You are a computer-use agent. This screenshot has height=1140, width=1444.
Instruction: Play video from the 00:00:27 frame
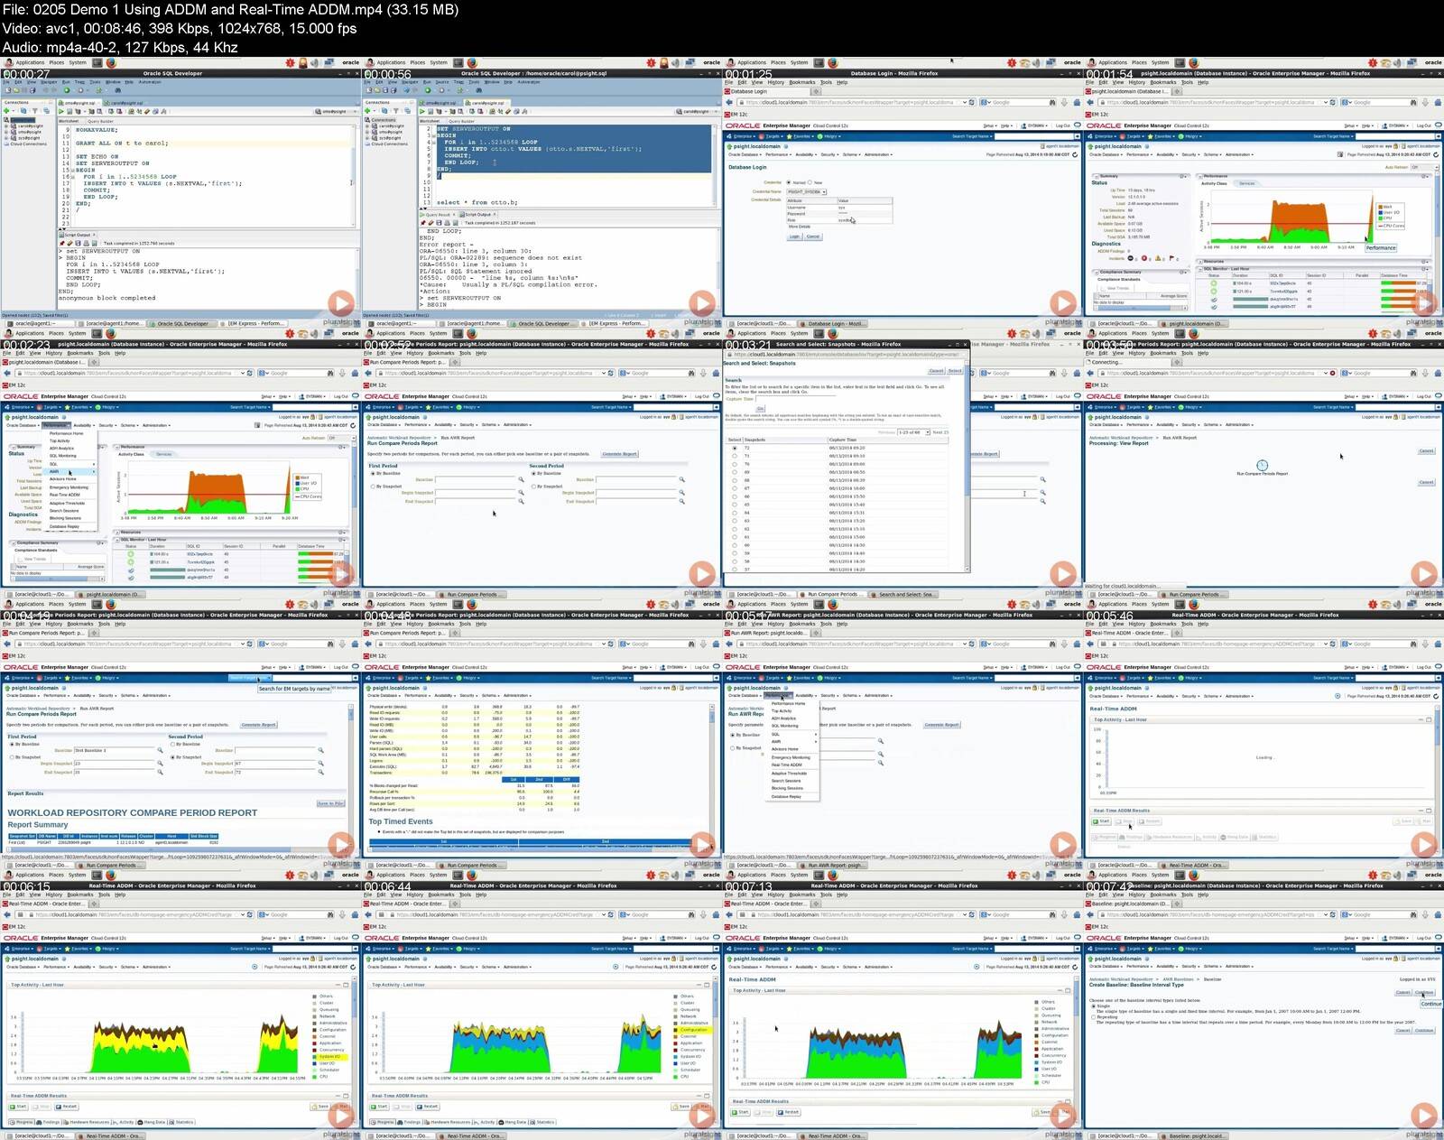click(x=340, y=304)
